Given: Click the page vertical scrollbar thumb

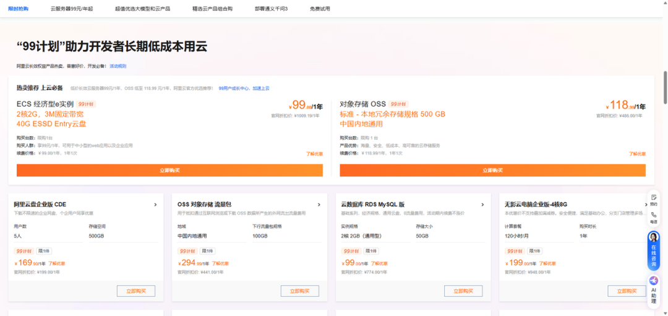Looking at the screenshot, I should tap(665, 87).
